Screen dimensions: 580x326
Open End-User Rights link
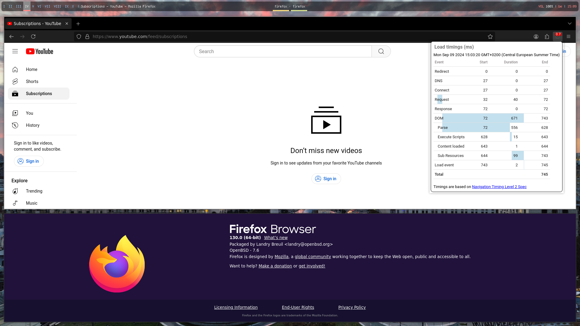298,307
